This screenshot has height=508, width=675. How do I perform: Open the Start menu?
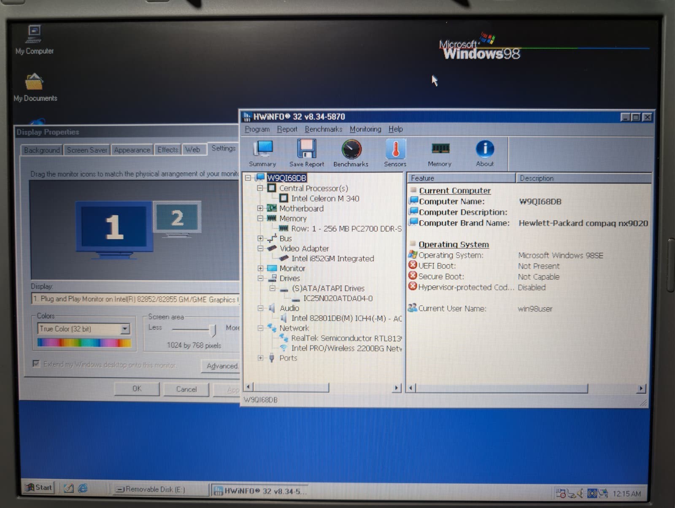(x=39, y=488)
